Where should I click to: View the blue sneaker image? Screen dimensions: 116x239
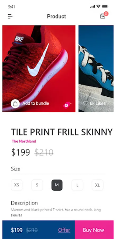coord(96,69)
